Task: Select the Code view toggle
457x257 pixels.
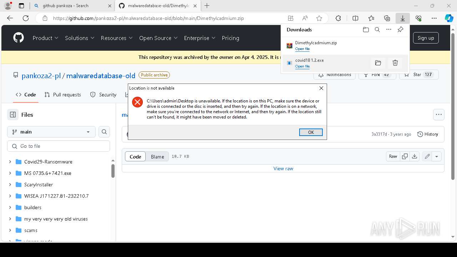Action: [135, 156]
